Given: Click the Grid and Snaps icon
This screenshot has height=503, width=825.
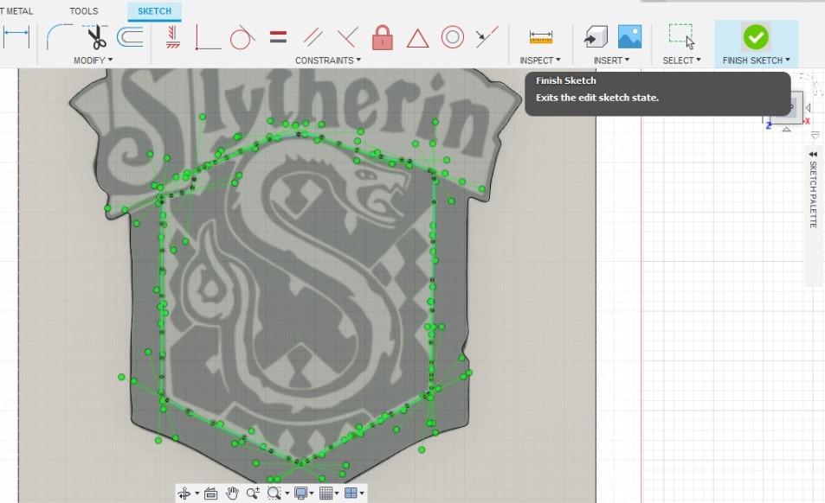Looking at the screenshot, I should pos(326,493).
